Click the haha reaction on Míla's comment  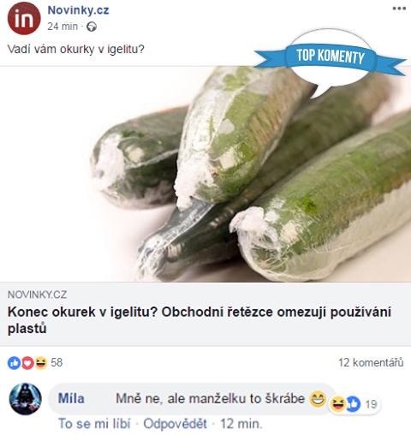(x=337, y=404)
